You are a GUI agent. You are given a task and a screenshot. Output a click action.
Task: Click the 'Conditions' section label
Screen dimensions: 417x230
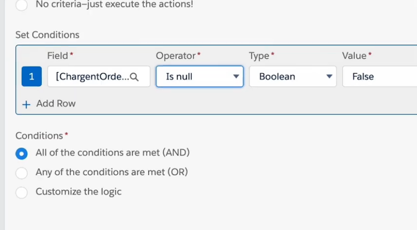39,136
